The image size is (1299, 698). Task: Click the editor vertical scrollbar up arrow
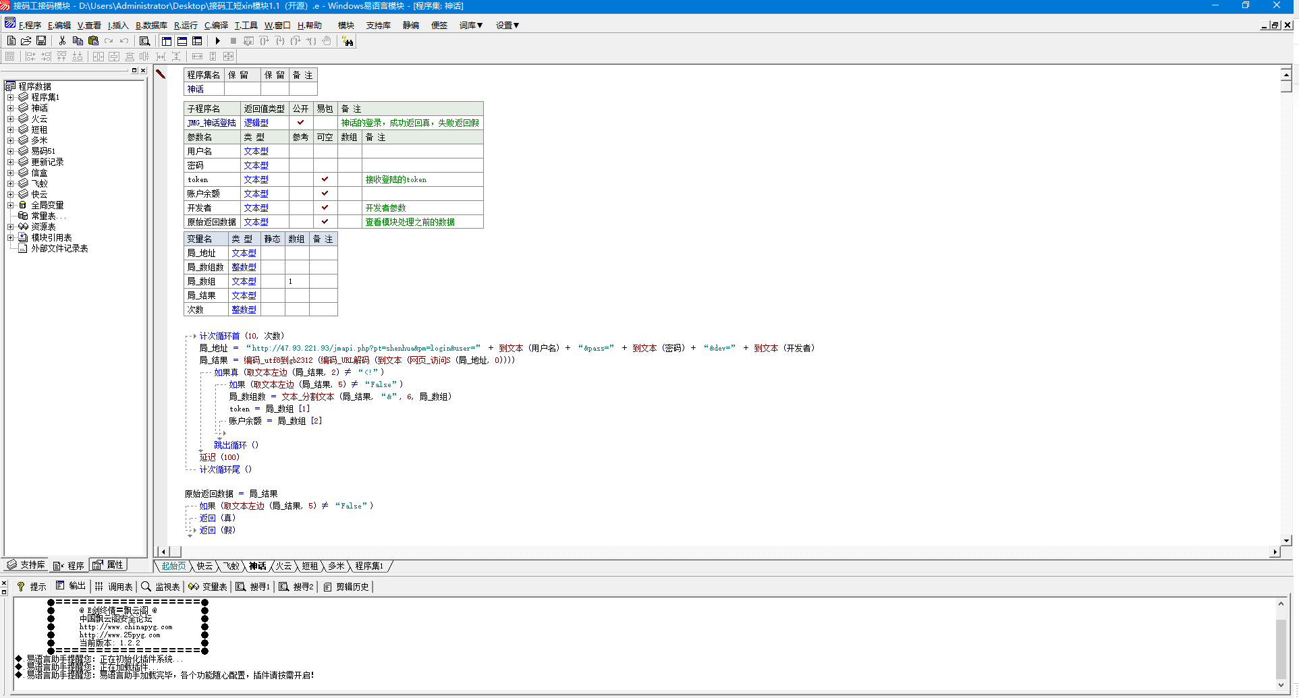pyautogui.click(x=1286, y=75)
